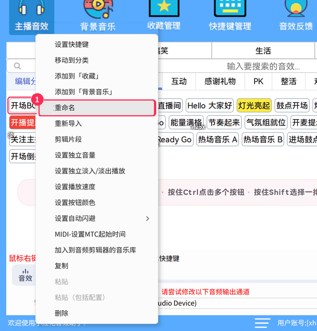Viewport: 317px width, 331px height.
Task: Play the 气氛组就位 sound button
Action: 266,123
